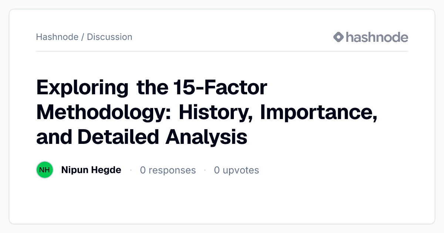Click the slash between Hashnode and Discussion
This screenshot has height=233, width=444.
tap(83, 37)
